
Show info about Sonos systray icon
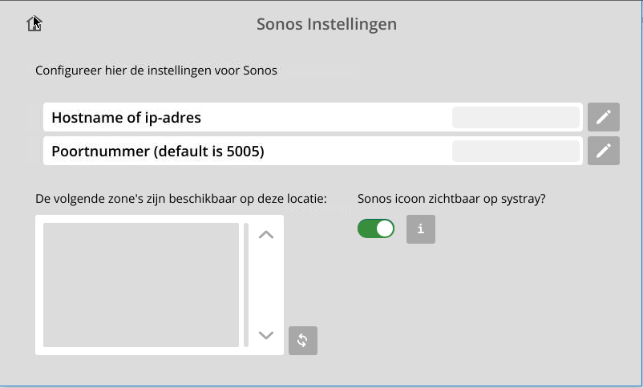click(421, 229)
